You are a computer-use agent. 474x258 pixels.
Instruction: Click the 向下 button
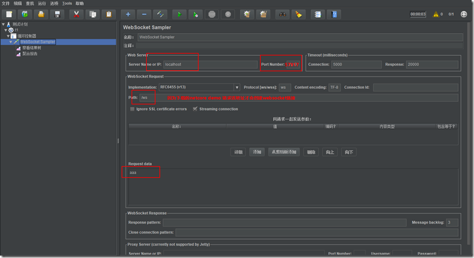click(x=349, y=152)
